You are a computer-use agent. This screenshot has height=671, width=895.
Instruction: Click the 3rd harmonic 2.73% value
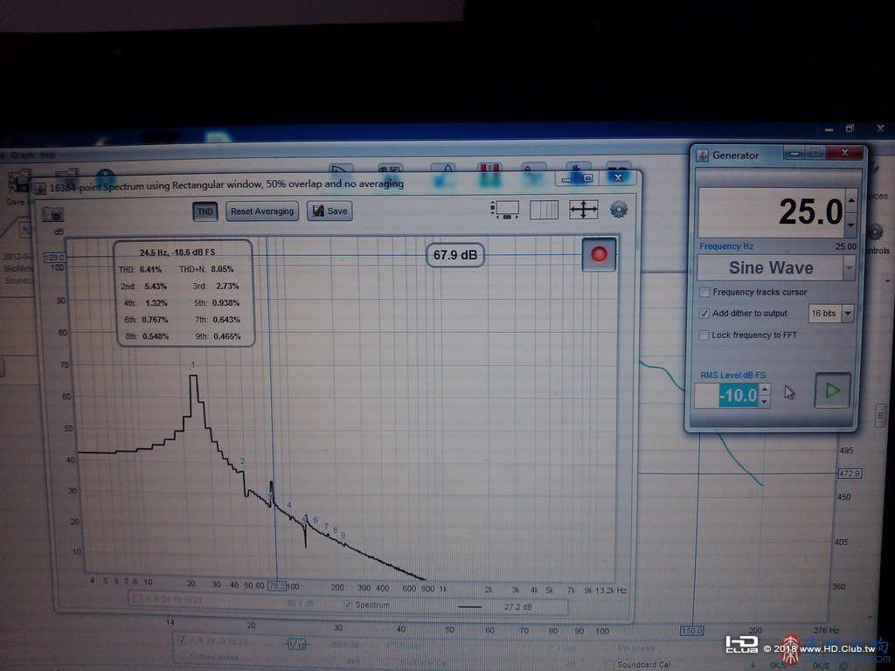coord(227,286)
